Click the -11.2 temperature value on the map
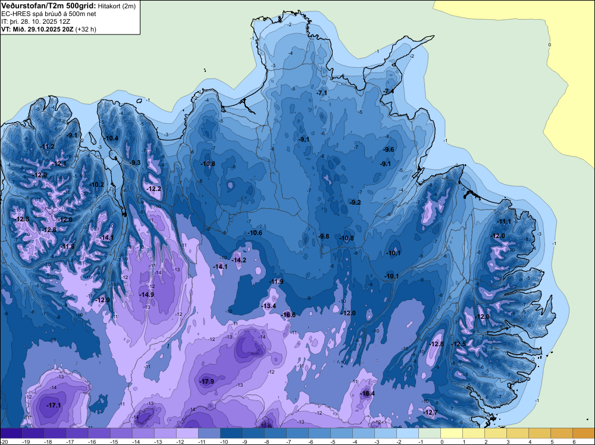Viewport: 595px width, 445px height. click(x=48, y=146)
